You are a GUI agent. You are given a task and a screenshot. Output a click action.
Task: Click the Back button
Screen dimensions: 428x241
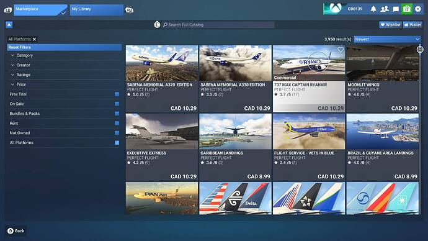(x=16, y=231)
